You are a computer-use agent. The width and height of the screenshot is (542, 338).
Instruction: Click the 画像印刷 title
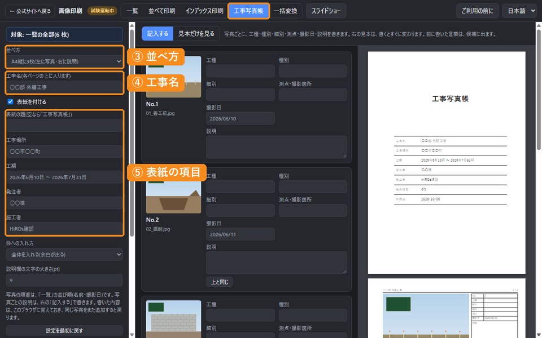click(x=70, y=11)
